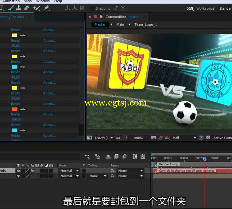This screenshot has height=209, width=232.
Task: Select the Clone Stamp tool
Action: pos(19,8)
